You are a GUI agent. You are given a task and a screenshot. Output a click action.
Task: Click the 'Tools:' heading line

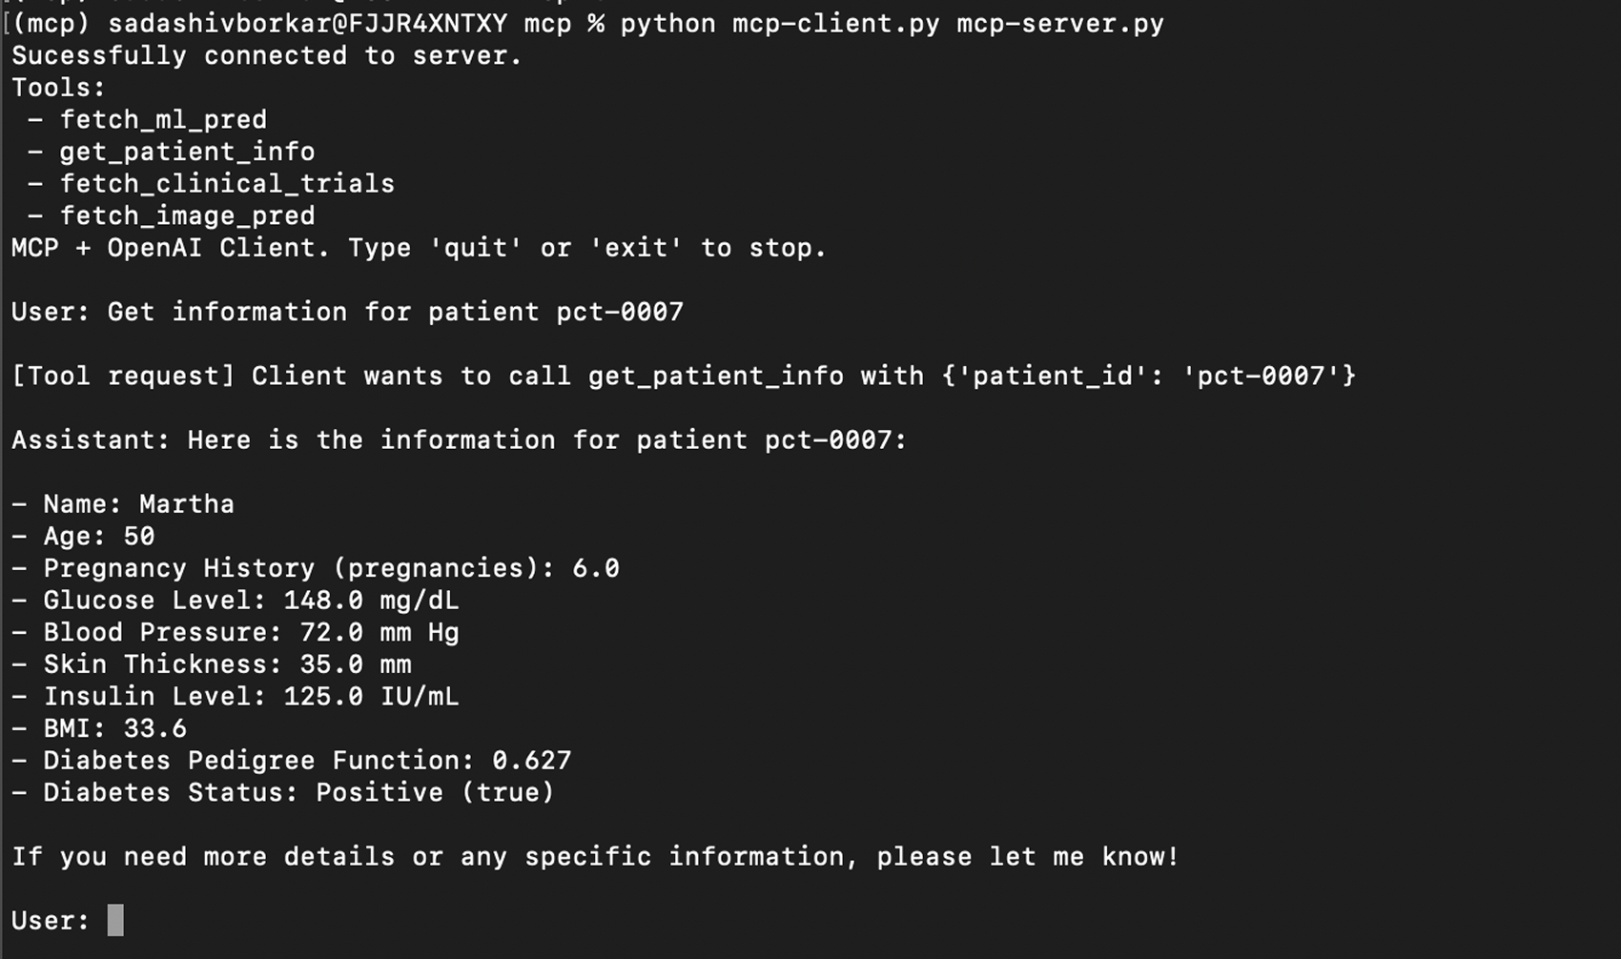tap(58, 88)
